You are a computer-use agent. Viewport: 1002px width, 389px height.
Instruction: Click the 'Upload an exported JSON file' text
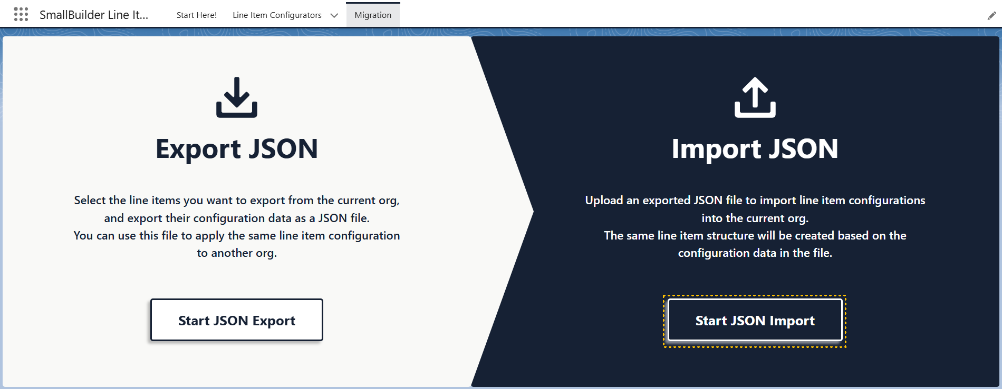755,201
